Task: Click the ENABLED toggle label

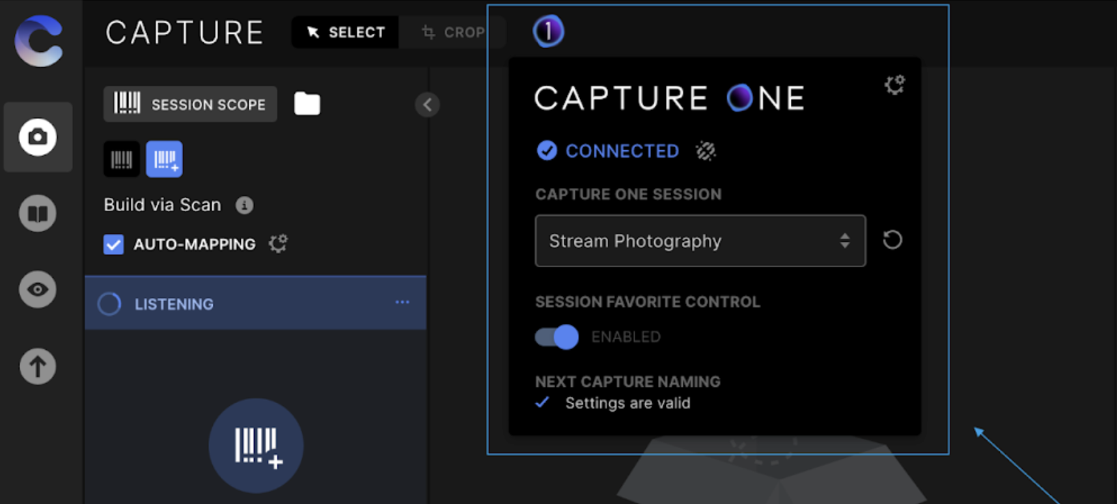Action: coord(626,337)
